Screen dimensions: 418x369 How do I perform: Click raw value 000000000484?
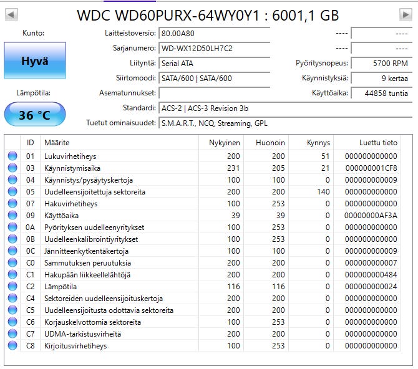pos(371,275)
